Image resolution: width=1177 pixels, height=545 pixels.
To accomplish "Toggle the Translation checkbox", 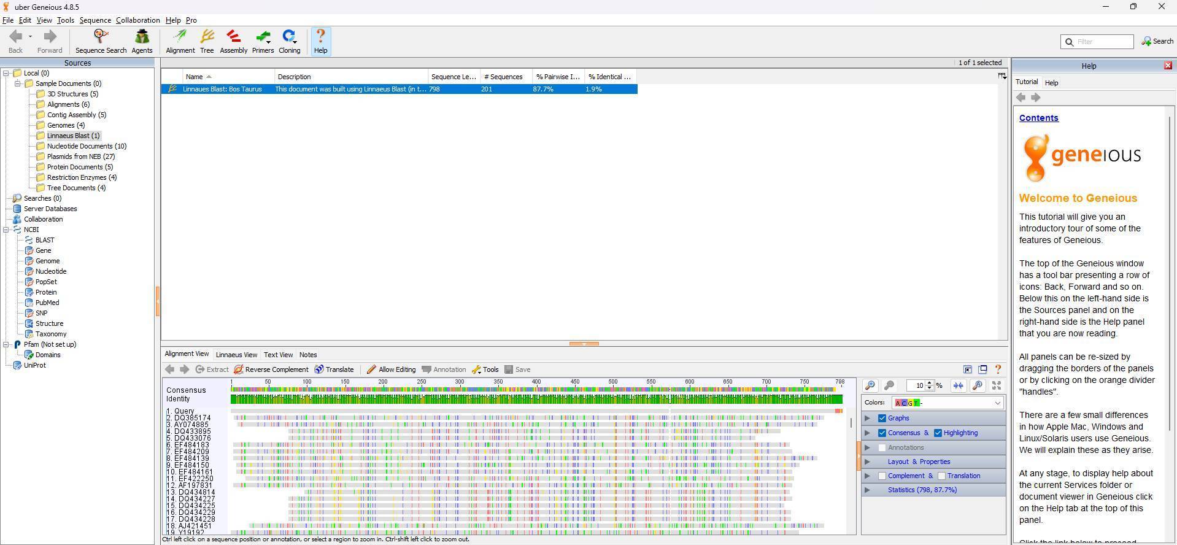I will click(x=941, y=476).
